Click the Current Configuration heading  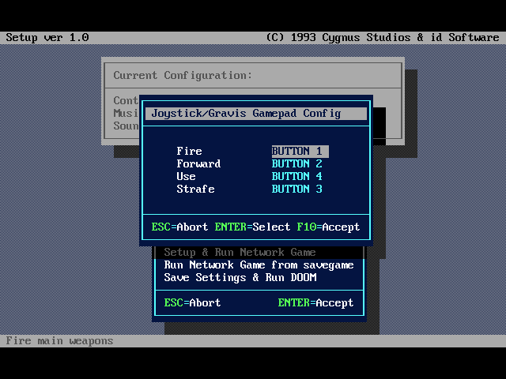click(183, 76)
